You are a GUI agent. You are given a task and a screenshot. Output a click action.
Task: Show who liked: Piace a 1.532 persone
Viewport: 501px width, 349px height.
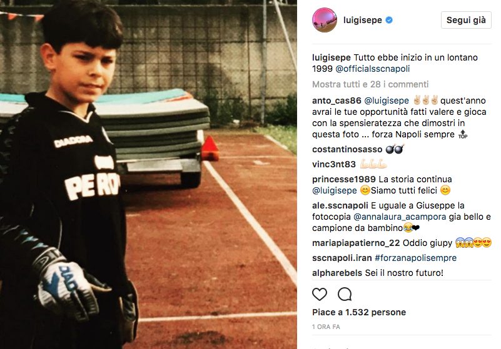[x=359, y=312]
